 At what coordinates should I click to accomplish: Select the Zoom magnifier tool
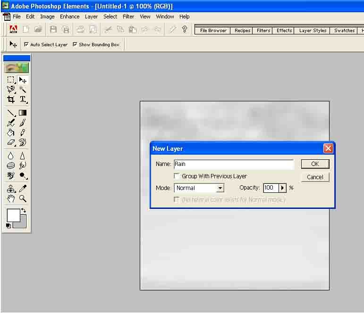22,198
